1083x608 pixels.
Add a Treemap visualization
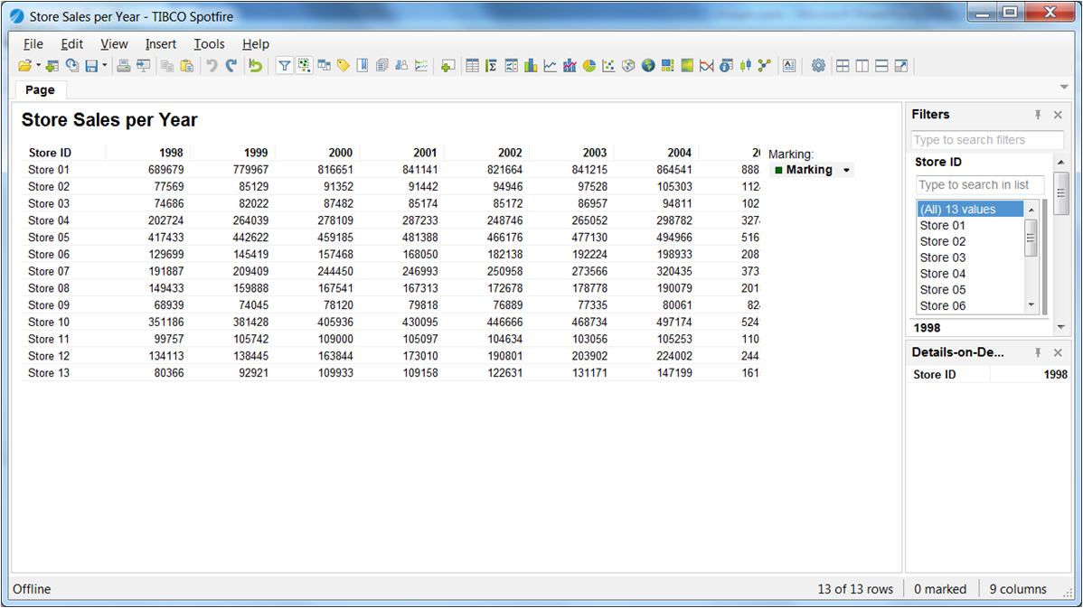(x=667, y=65)
